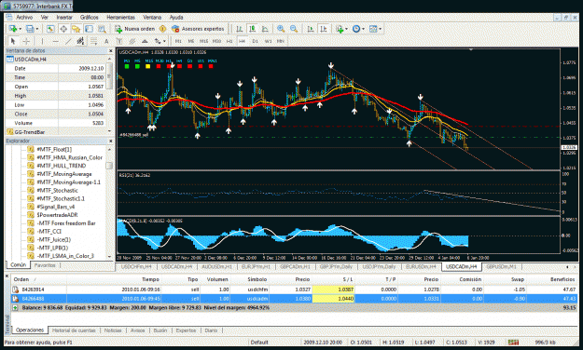
Task: Open the Herramientas menu
Action: (121, 17)
